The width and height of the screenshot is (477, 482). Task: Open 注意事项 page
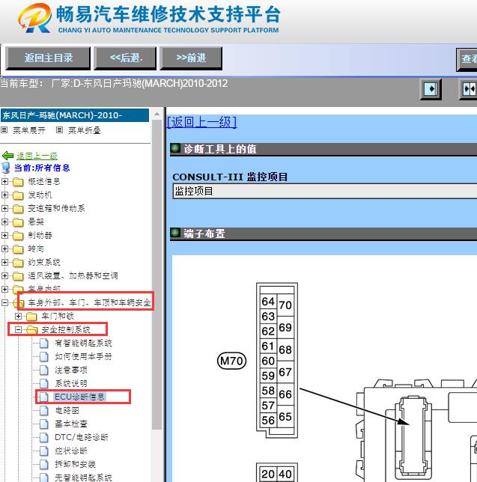point(71,370)
